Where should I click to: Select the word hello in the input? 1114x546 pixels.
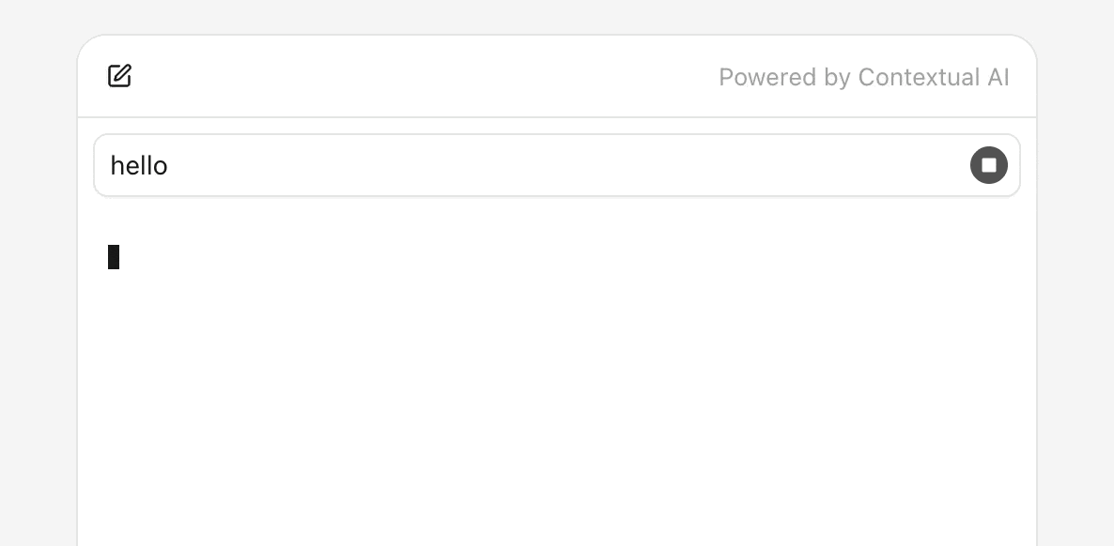pyautogui.click(x=139, y=165)
